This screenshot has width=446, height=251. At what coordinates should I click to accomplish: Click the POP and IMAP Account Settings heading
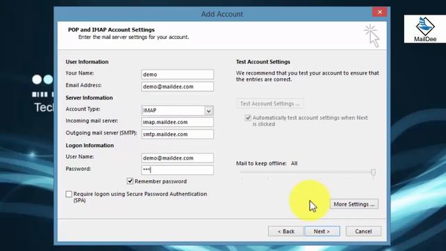[111, 29]
